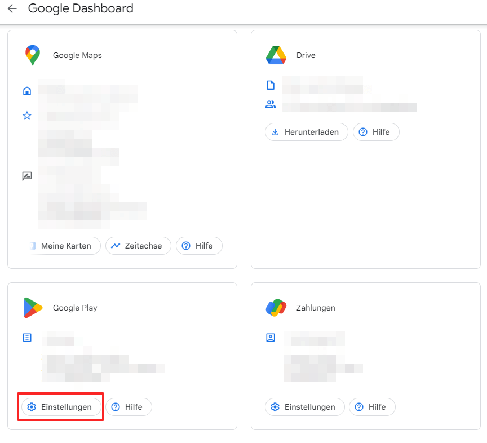Click the review image icon in Maps card
The image size is (487, 443).
(27, 176)
